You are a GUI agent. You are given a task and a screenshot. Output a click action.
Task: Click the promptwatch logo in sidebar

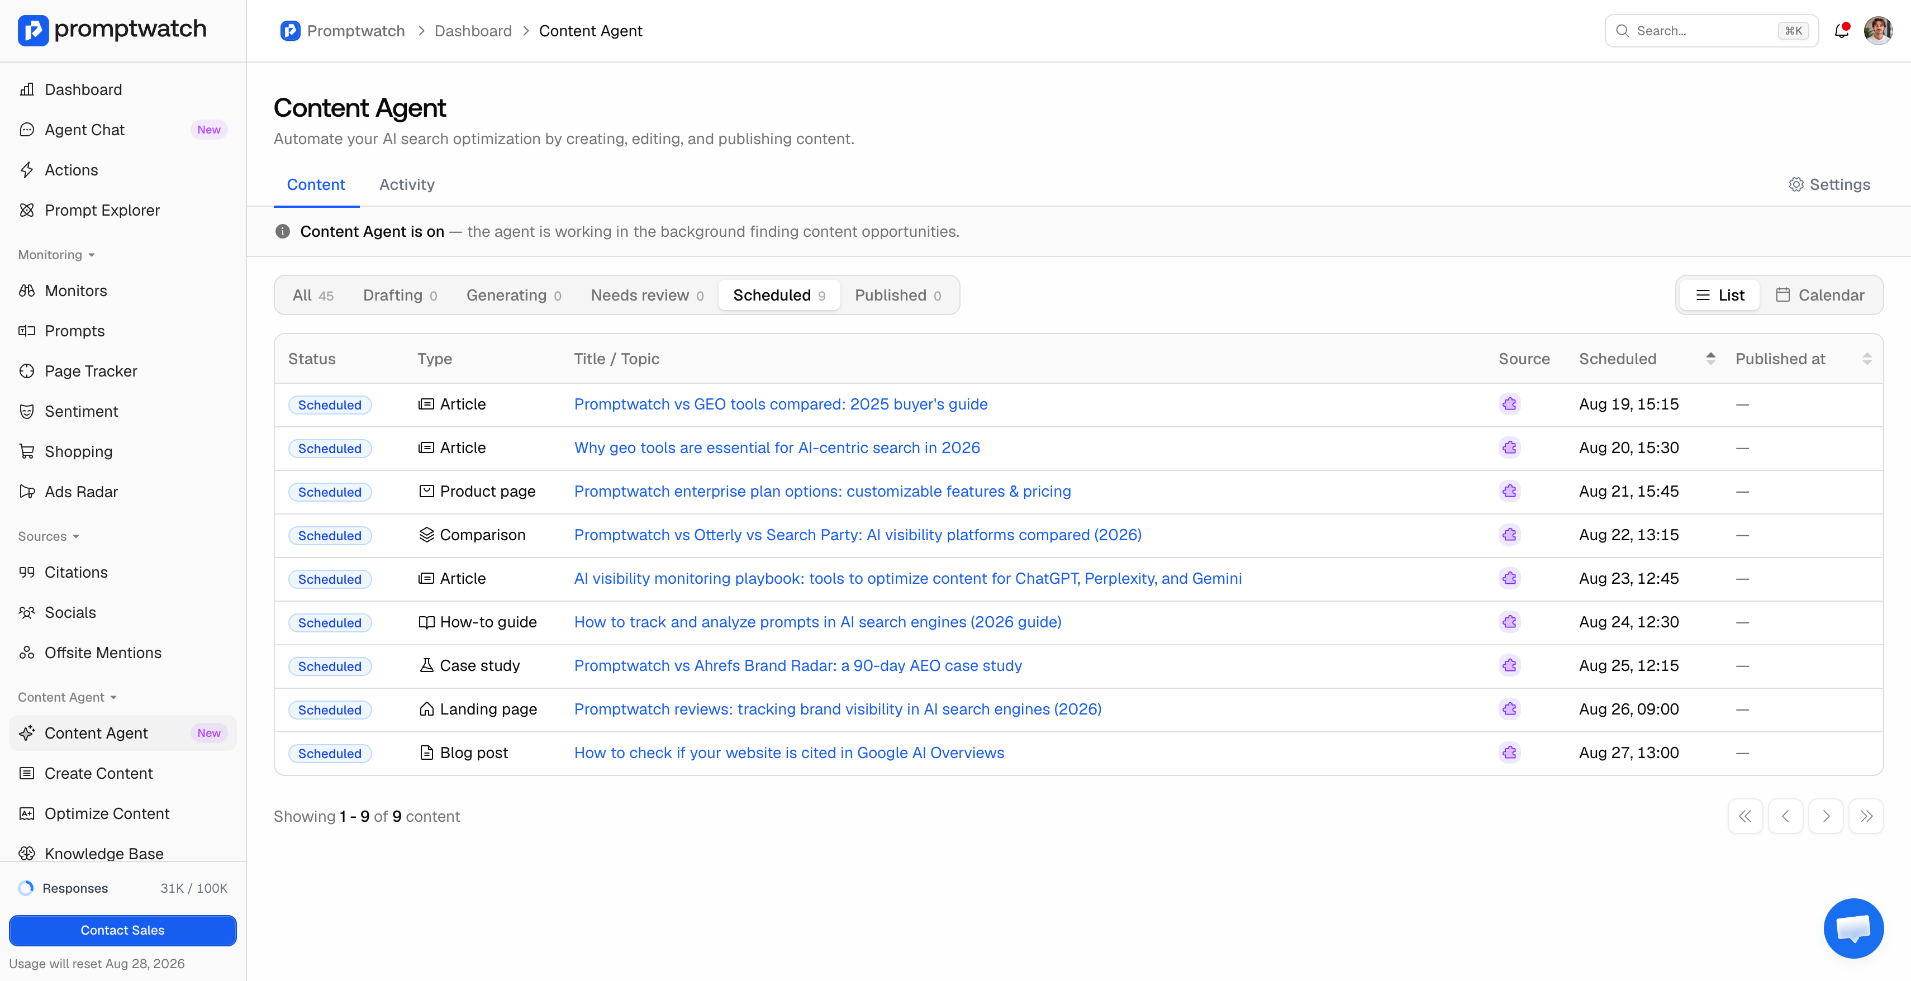(x=112, y=30)
